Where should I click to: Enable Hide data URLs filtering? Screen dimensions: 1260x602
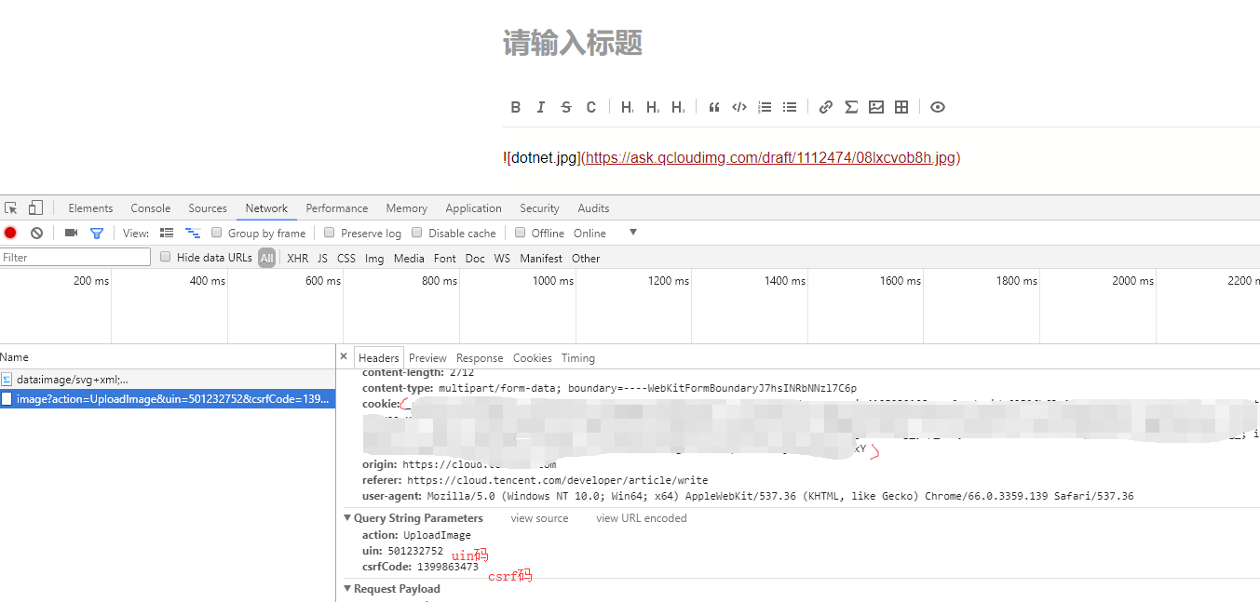point(165,257)
